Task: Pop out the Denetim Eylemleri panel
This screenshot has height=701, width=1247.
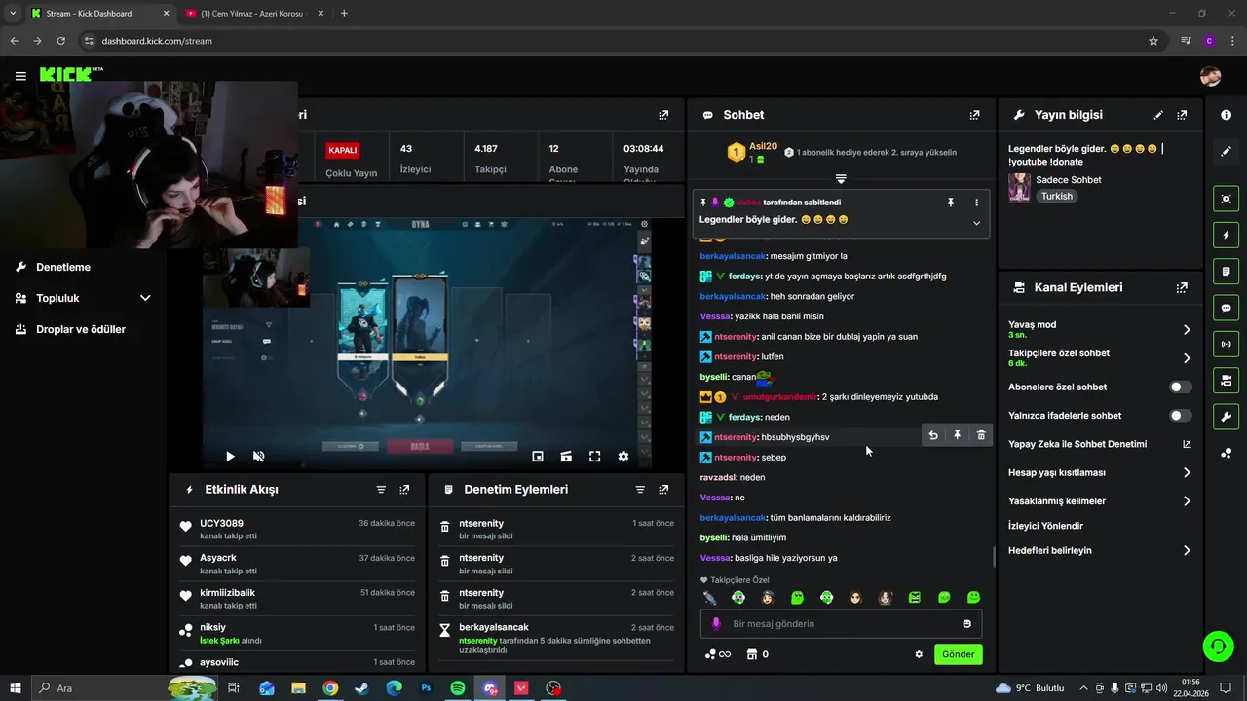Action: click(x=663, y=490)
